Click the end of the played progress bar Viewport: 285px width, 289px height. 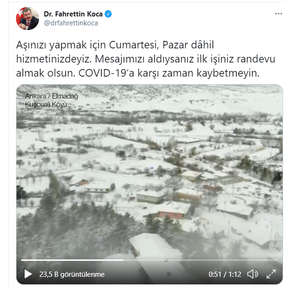pyautogui.click(x=123, y=260)
